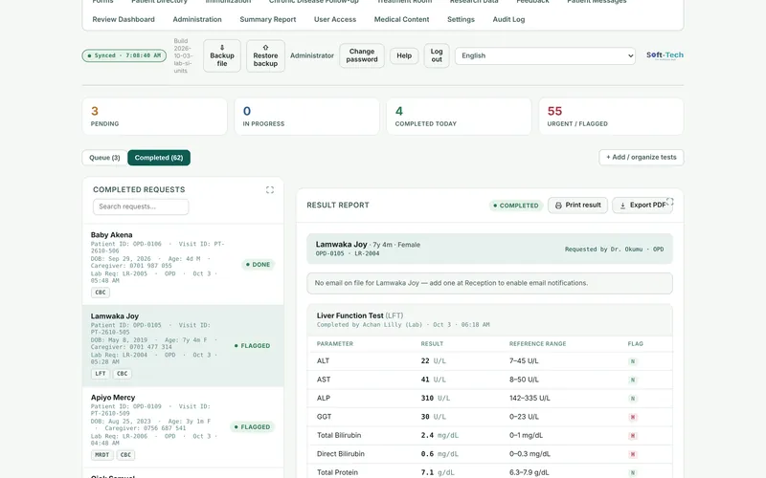Click the Soft-Tech logo
The height and width of the screenshot is (478, 766).
coord(665,55)
